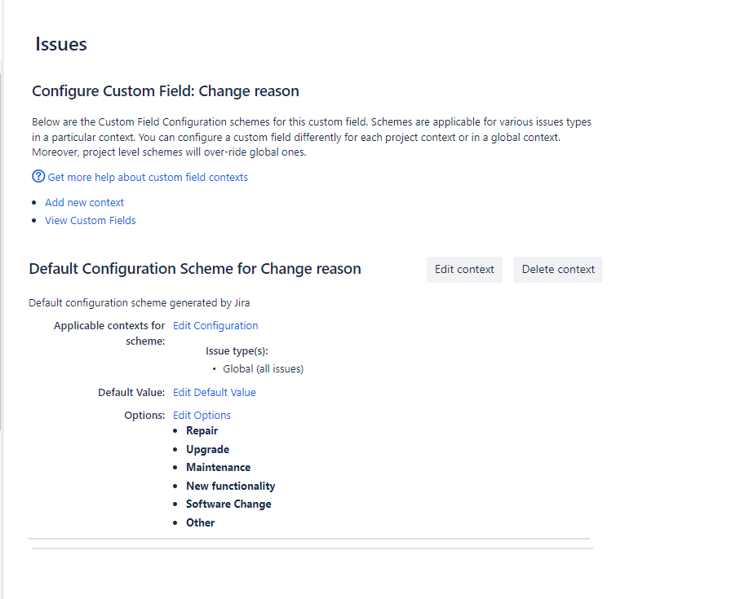
Task: Click the question mark help icon
Action: point(38,176)
